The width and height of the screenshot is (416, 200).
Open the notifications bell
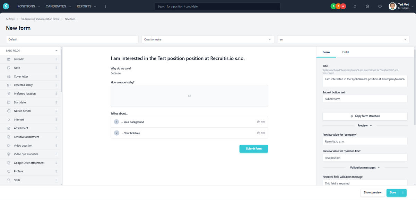355,6
